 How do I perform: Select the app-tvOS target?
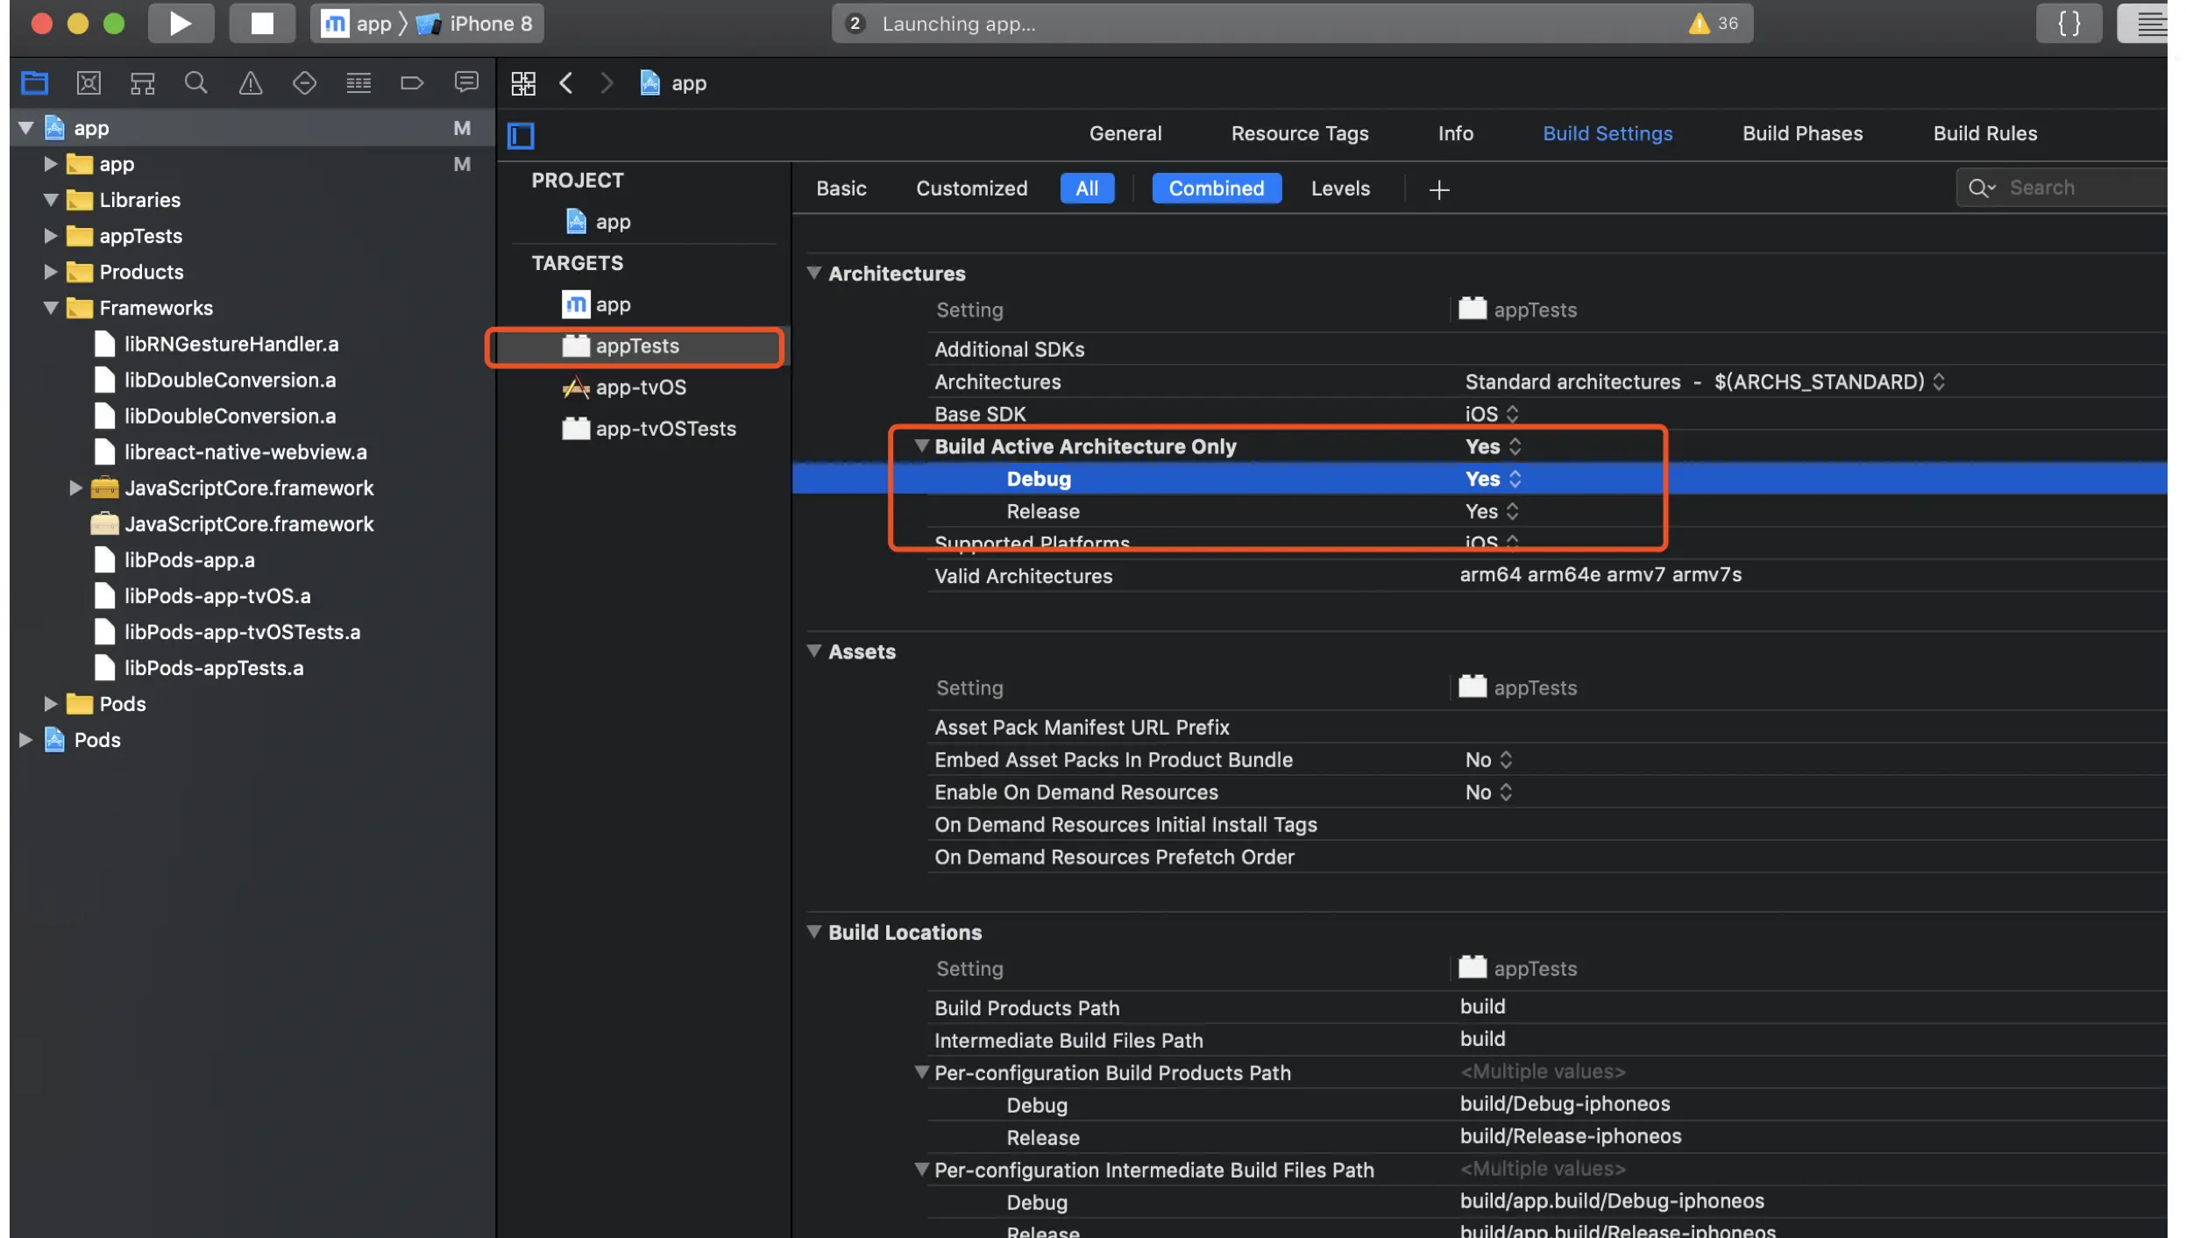click(x=640, y=388)
